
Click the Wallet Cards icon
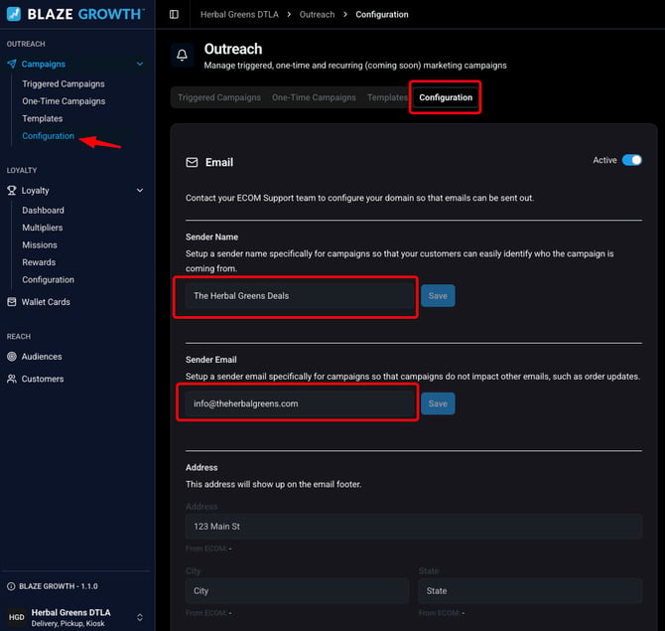click(x=12, y=302)
